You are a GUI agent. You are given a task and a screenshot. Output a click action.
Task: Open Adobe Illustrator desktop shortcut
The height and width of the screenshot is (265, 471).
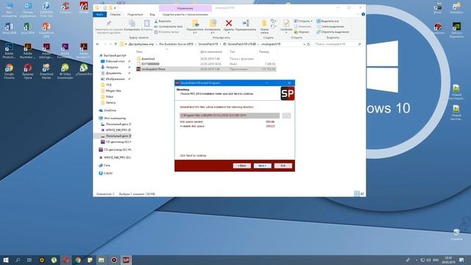28,51
